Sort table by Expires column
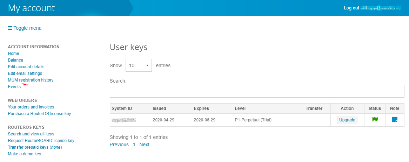 [x=201, y=108]
